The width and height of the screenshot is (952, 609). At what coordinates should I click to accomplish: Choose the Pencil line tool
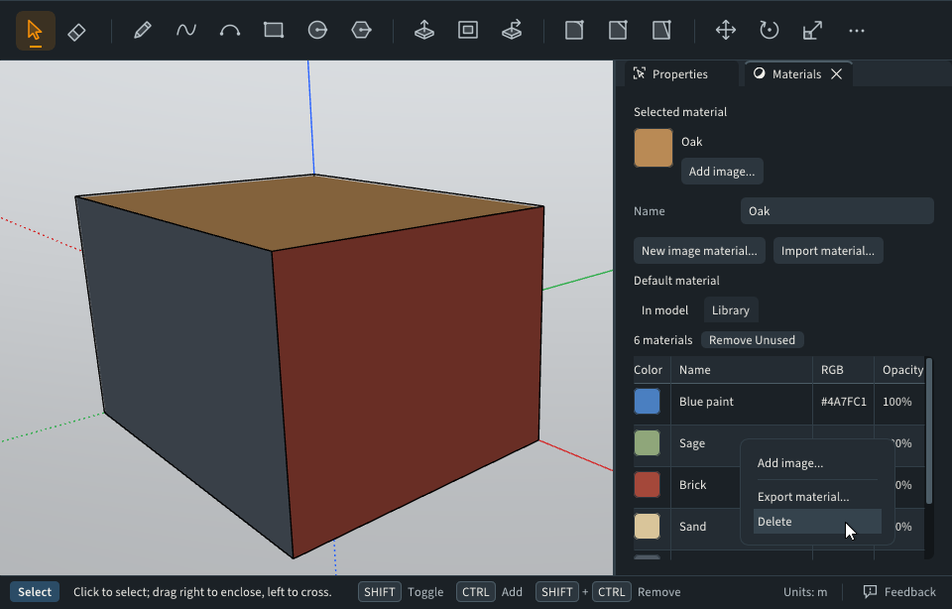click(142, 31)
